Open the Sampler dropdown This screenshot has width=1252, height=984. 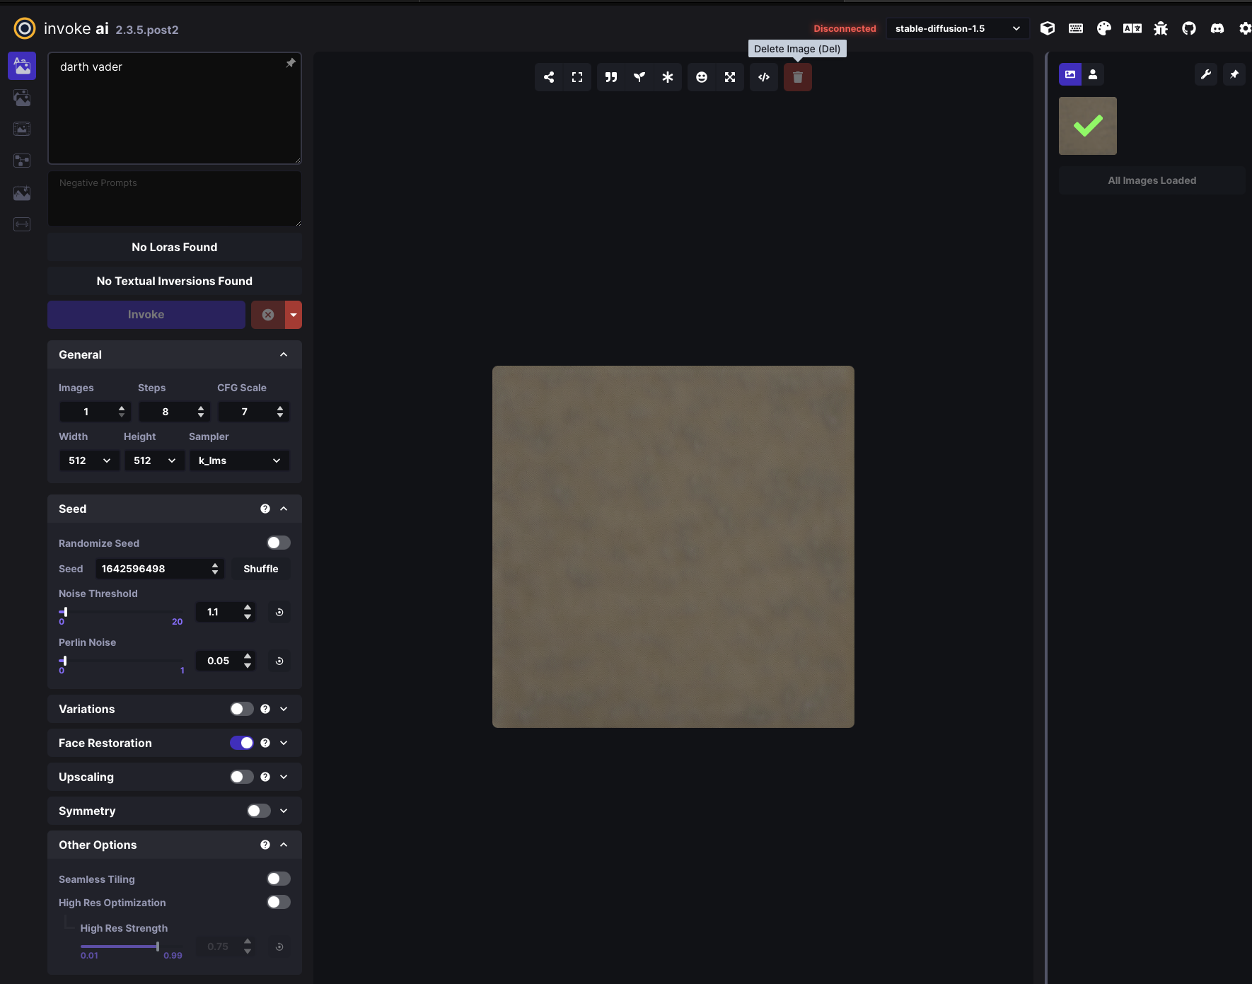tap(239, 461)
